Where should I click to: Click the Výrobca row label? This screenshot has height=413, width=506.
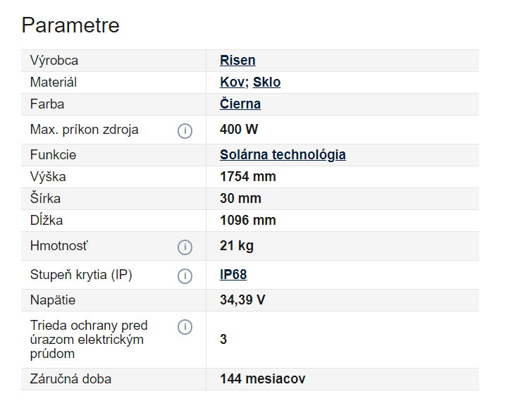click(54, 61)
